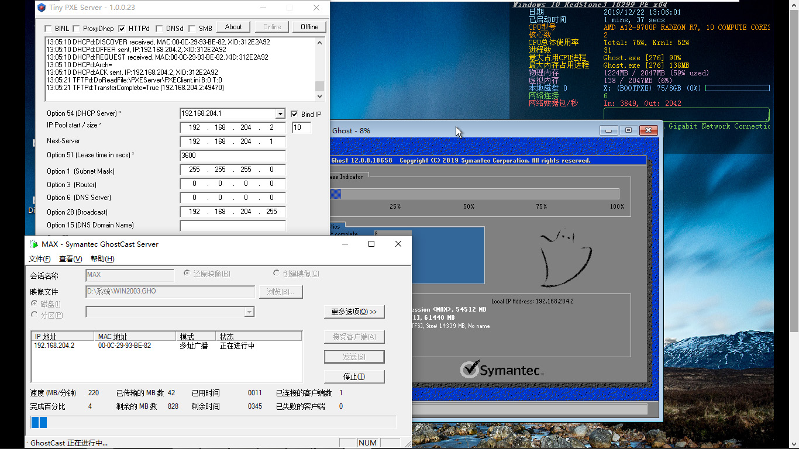Click the Tiny PXE log scrollbar thumb

point(319,86)
